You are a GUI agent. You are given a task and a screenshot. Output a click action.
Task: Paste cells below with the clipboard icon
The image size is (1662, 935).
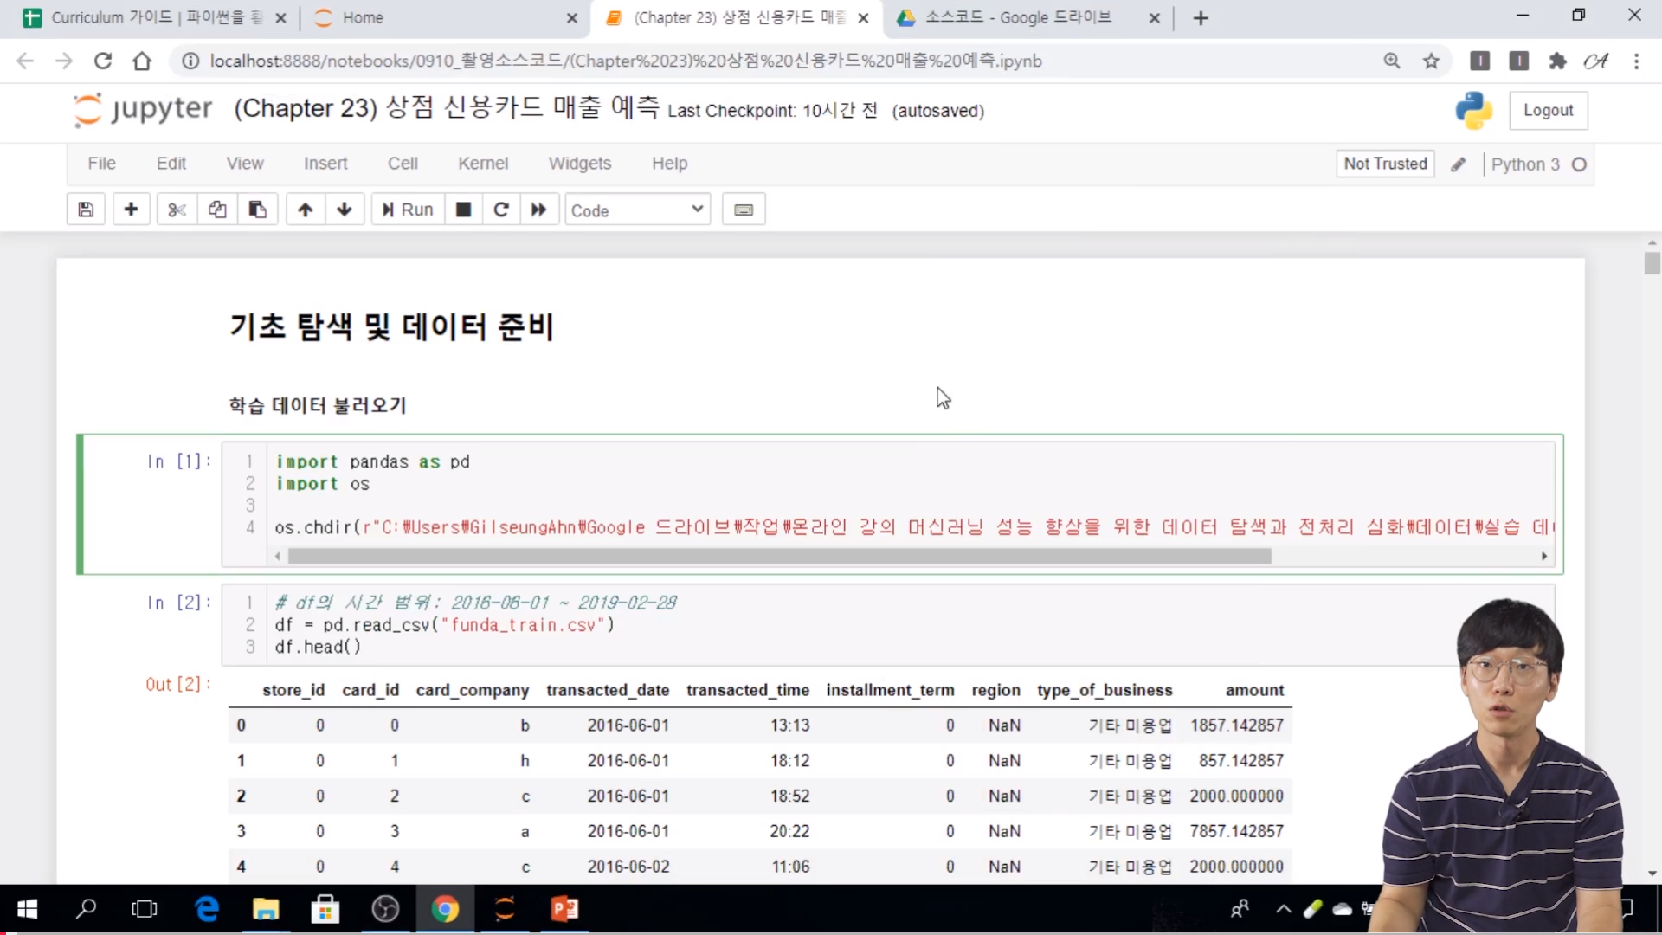click(257, 210)
